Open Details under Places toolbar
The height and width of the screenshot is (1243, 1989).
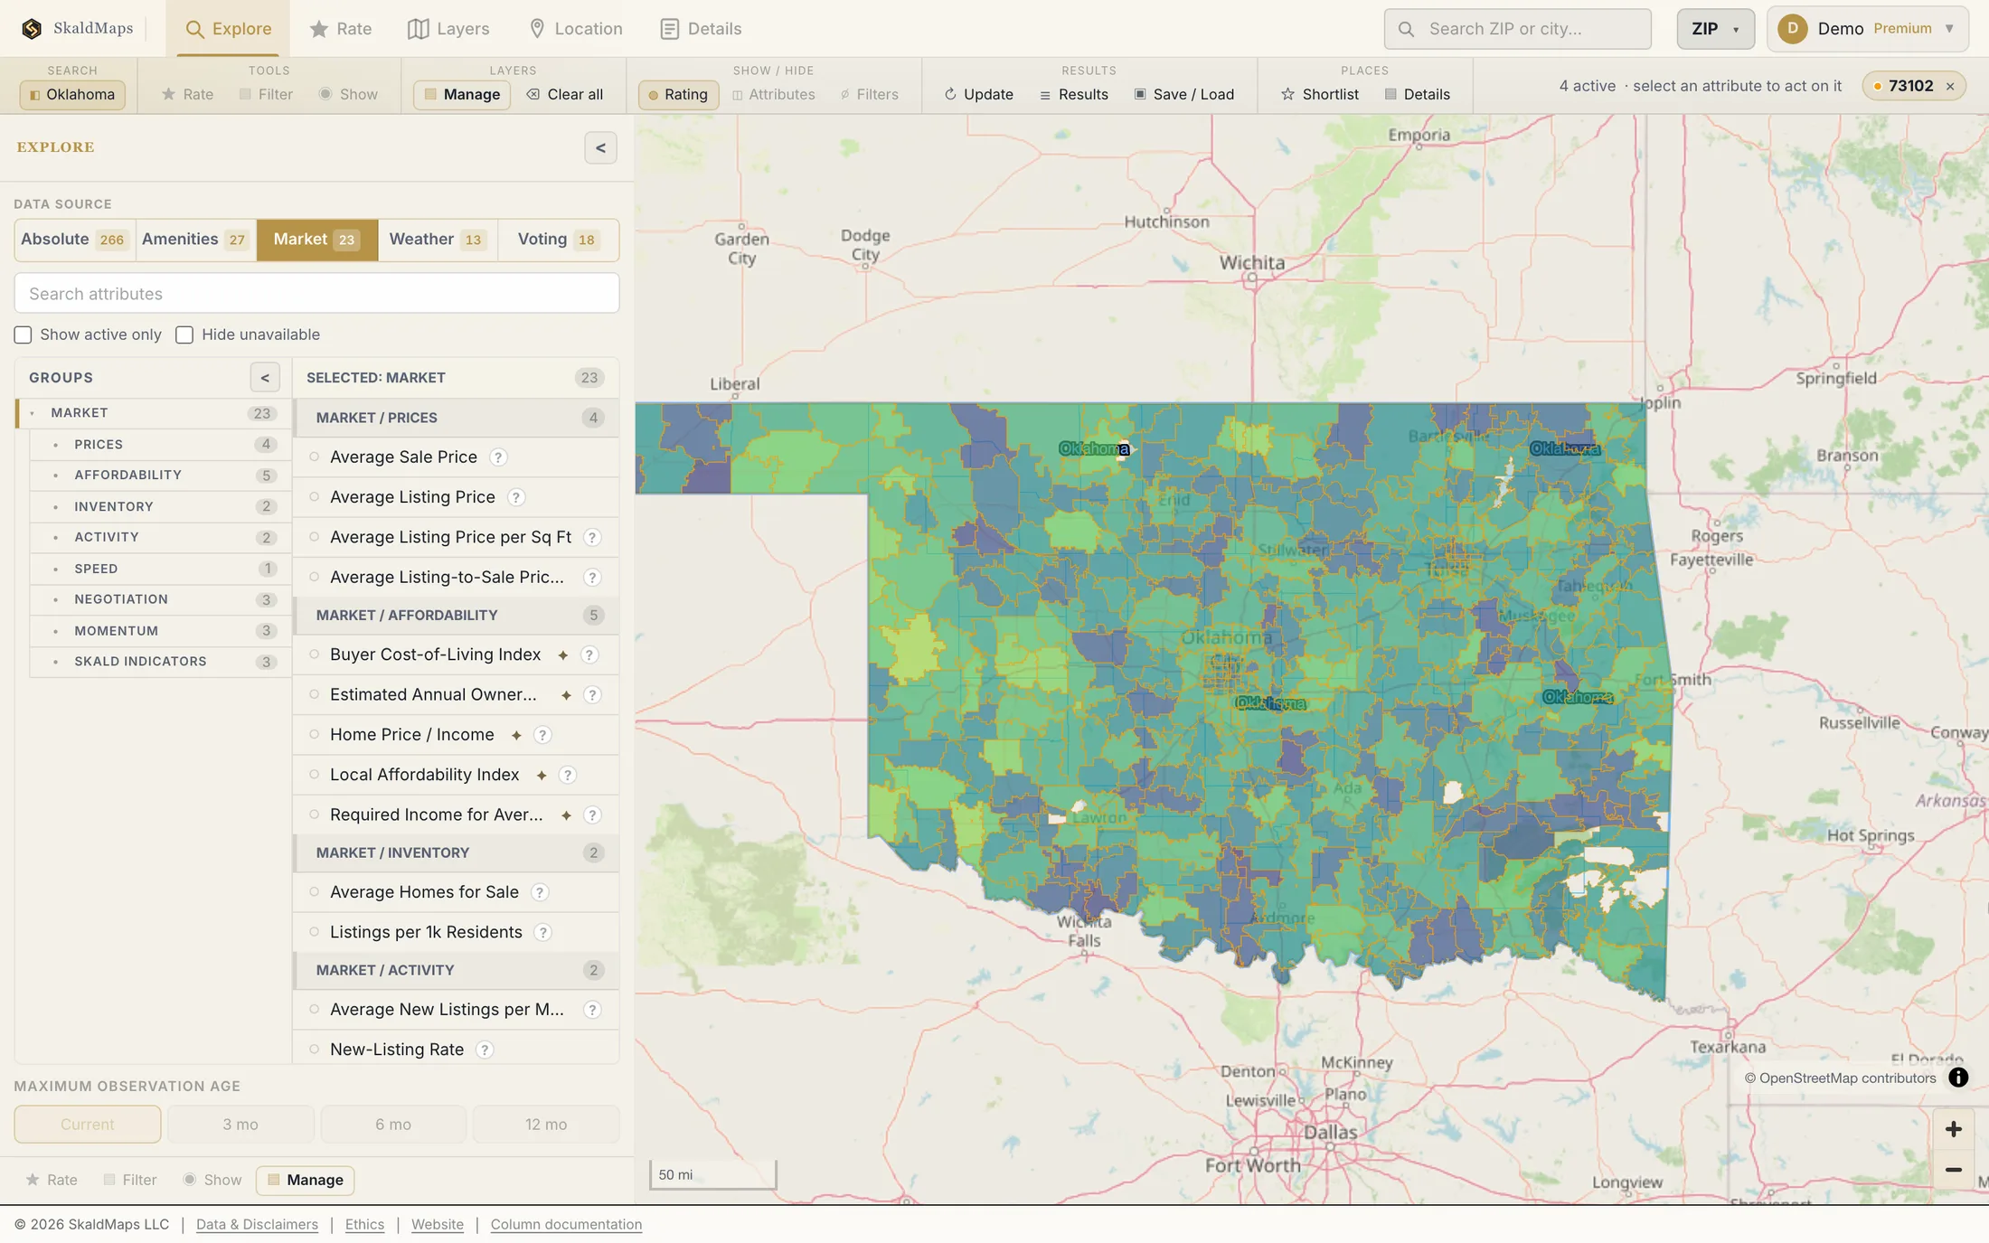[x=1417, y=94]
